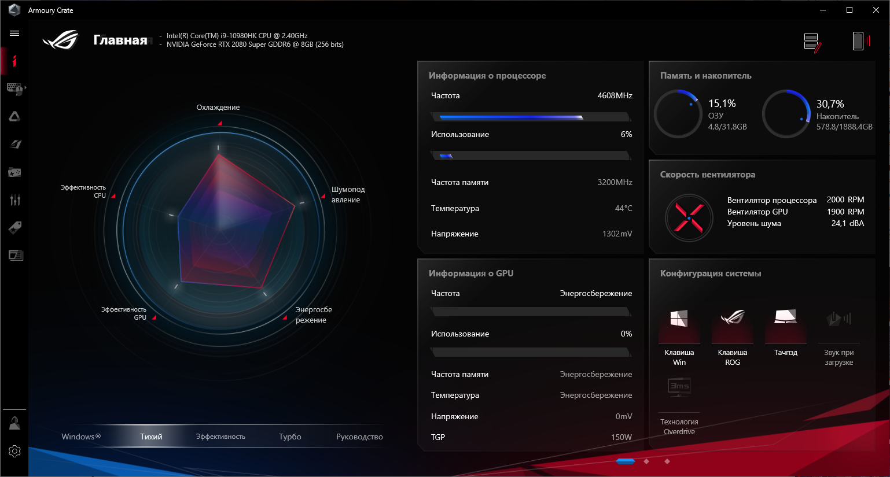Select the Home info sidebar icon

14,61
